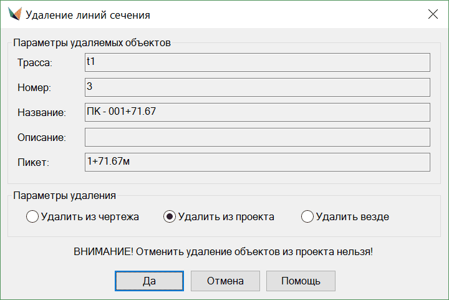
Task: Focus the "Номер" field showing 3
Action: point(257,87)
